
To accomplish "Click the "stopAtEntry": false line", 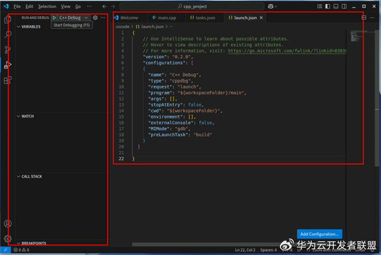I will (x=176, y=104).
